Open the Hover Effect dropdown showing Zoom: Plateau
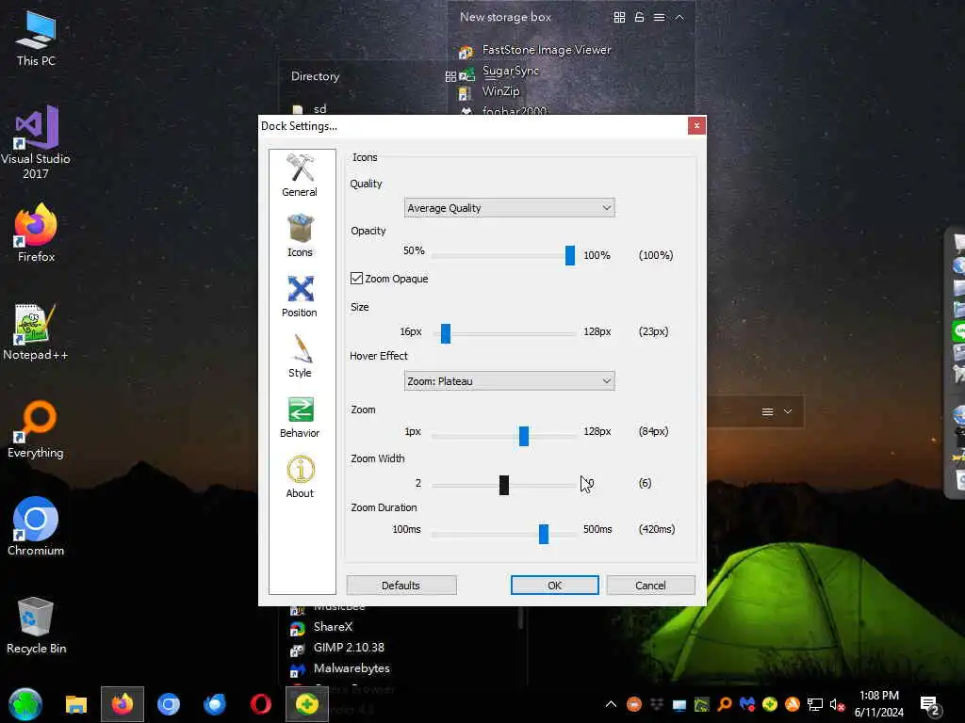 tap(510, 381)
